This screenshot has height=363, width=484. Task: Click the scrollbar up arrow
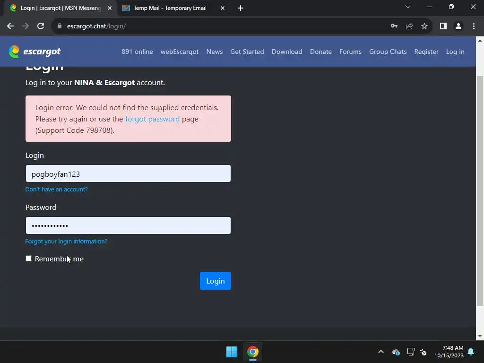(480, 41)
